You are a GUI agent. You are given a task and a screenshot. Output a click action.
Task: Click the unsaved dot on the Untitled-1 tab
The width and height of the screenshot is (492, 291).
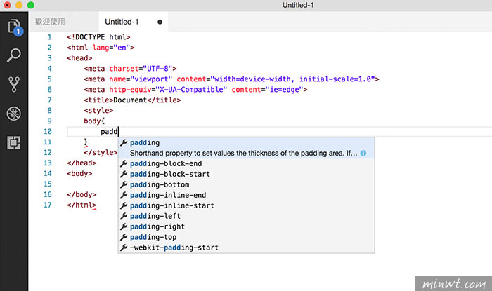pos(160,22)
